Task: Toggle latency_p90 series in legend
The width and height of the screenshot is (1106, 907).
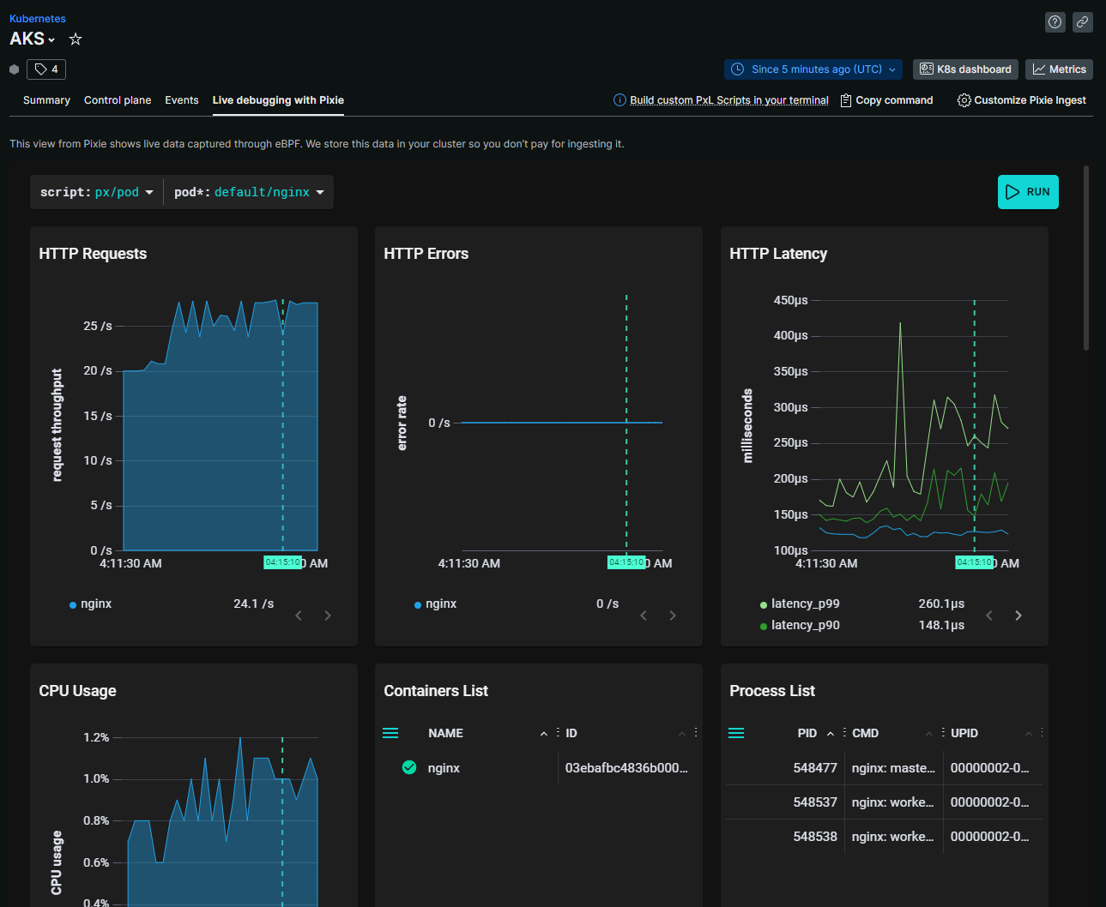Action: (x=800, y=625)
